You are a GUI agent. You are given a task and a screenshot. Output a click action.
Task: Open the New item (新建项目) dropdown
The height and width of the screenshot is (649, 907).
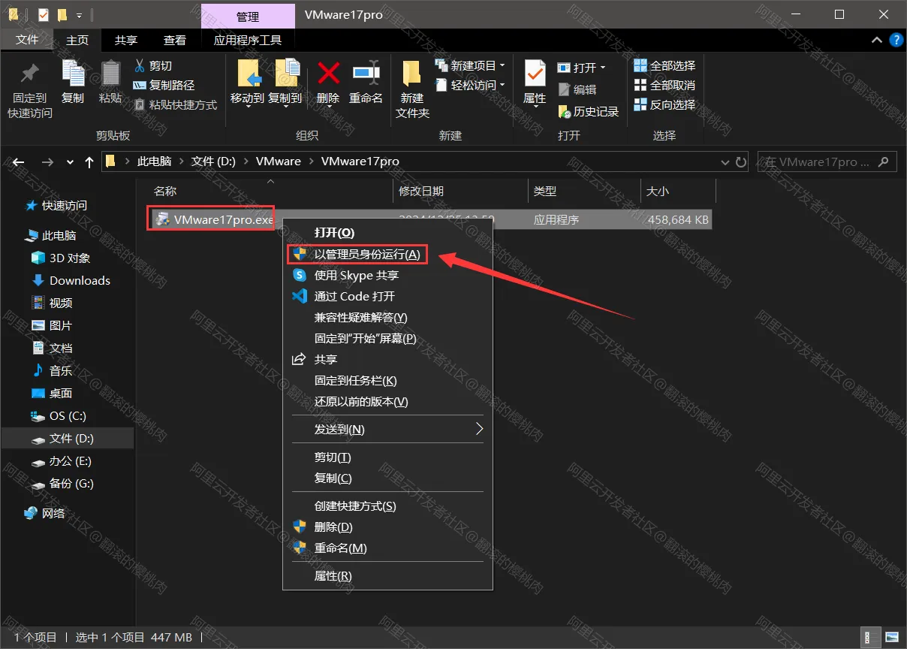point(470,66)
